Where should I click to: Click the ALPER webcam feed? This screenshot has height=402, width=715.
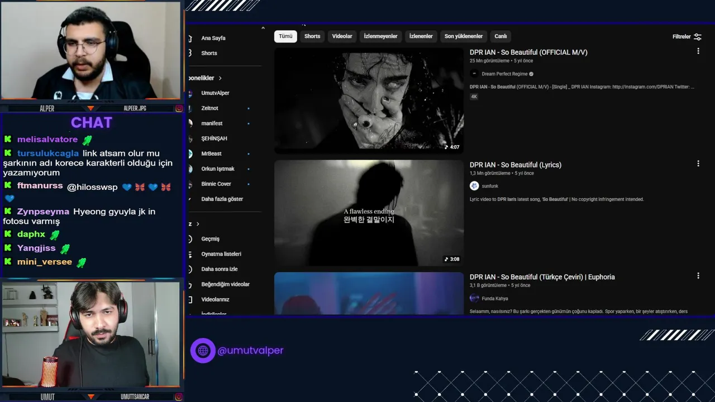tap(91, 51)
